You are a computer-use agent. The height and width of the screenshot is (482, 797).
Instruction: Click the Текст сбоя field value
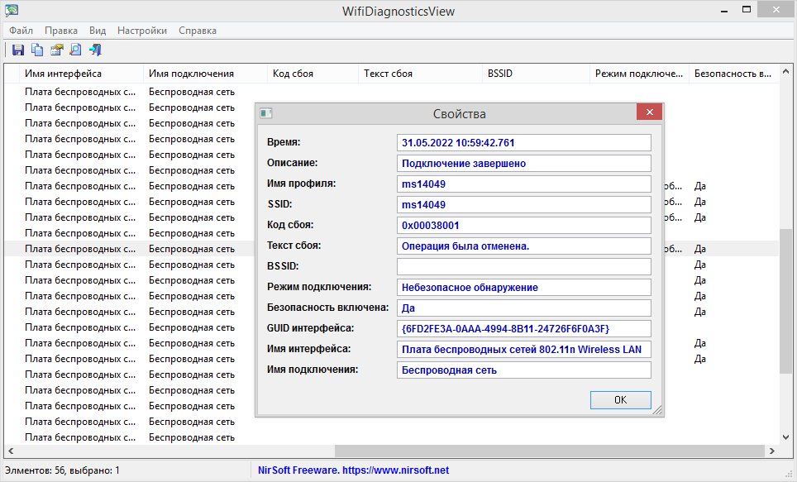(524, 246)
